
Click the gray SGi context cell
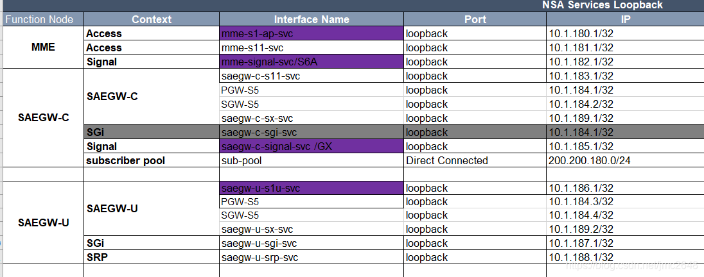[x=152, y=132]
